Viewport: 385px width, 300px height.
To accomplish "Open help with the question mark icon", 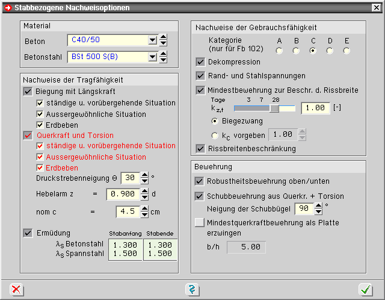I will pyautogui.click(x=192, y=290).
